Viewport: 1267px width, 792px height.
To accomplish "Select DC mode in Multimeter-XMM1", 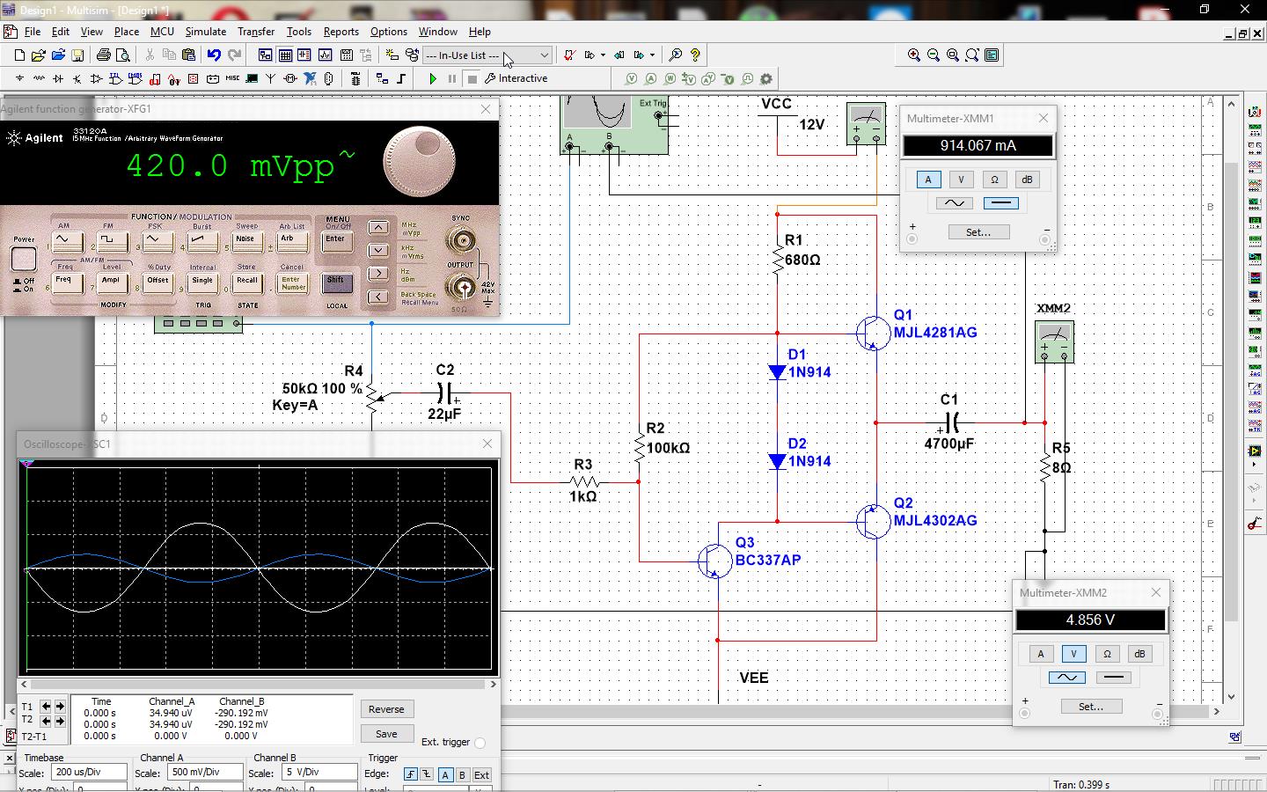I will [1000, 203].
